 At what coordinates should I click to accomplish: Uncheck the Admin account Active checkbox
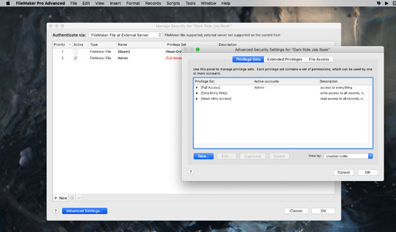pyautogui.click(x=75, y=58)
